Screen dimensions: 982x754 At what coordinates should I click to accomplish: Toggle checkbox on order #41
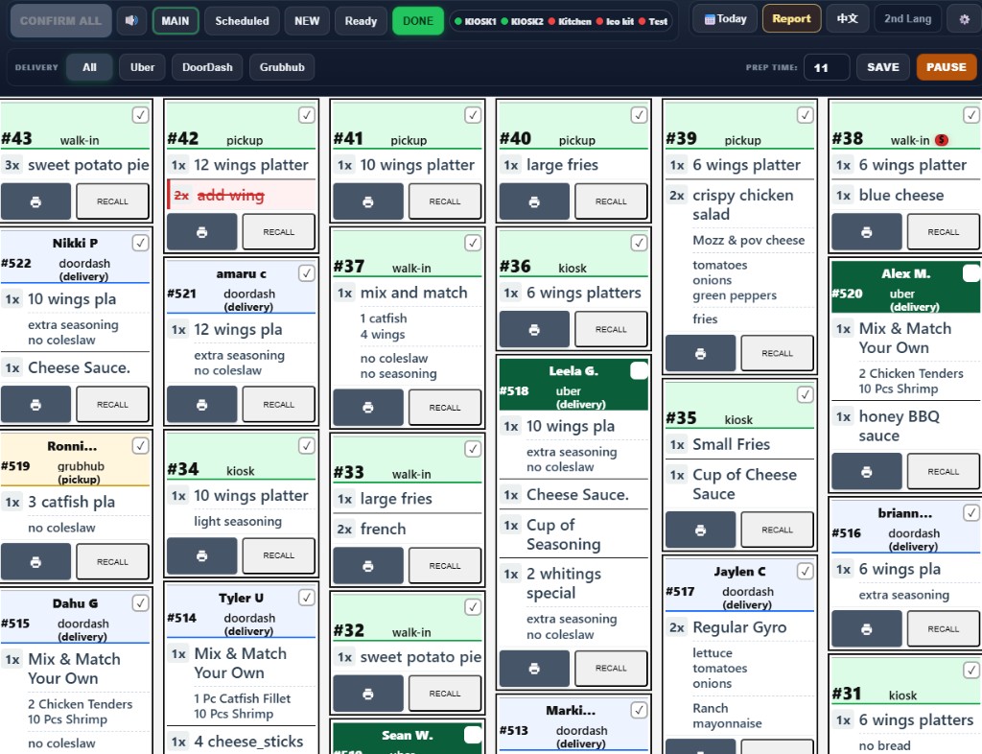pyautogui.click(x=473, y=115)
